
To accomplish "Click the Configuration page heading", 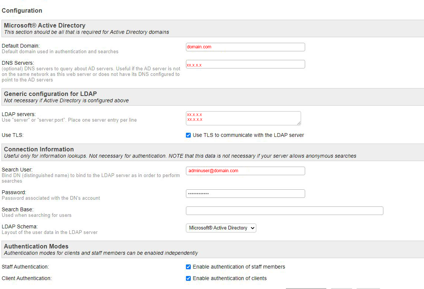I will tap(22, 10).
